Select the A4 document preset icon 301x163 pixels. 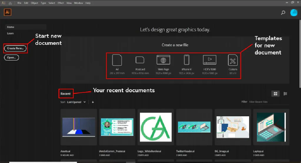(x=117, y=60)
